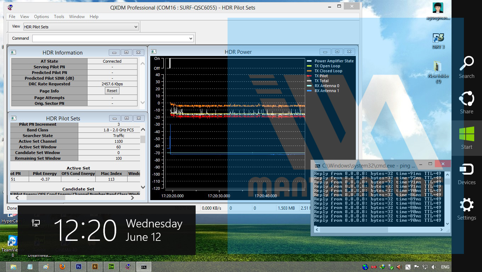Viewport: 482px width, 272px height.
Task: Click the HDR Pilot Sets panel window icon
Action: (13, 118)
